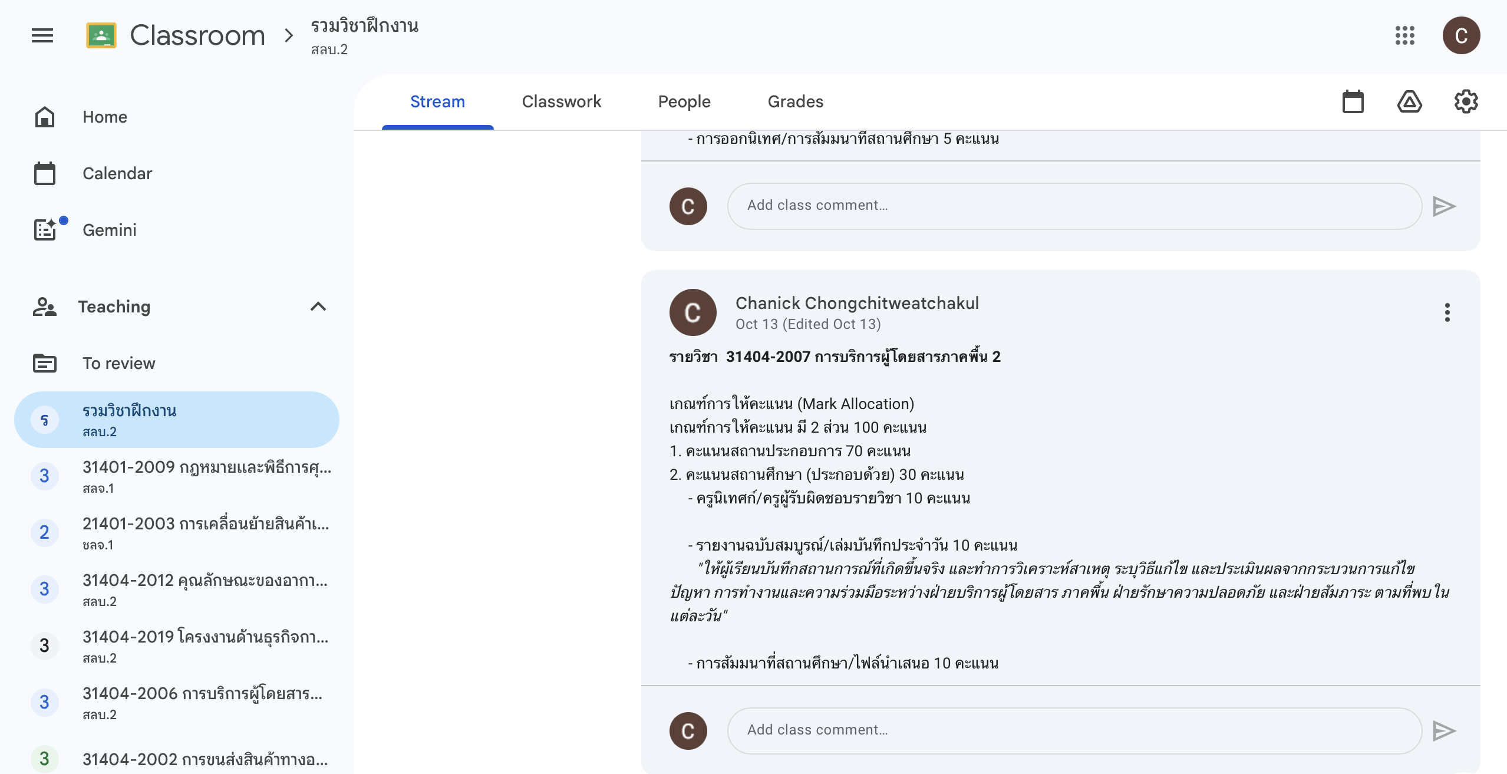Click upper Add class comment field

1075,206
